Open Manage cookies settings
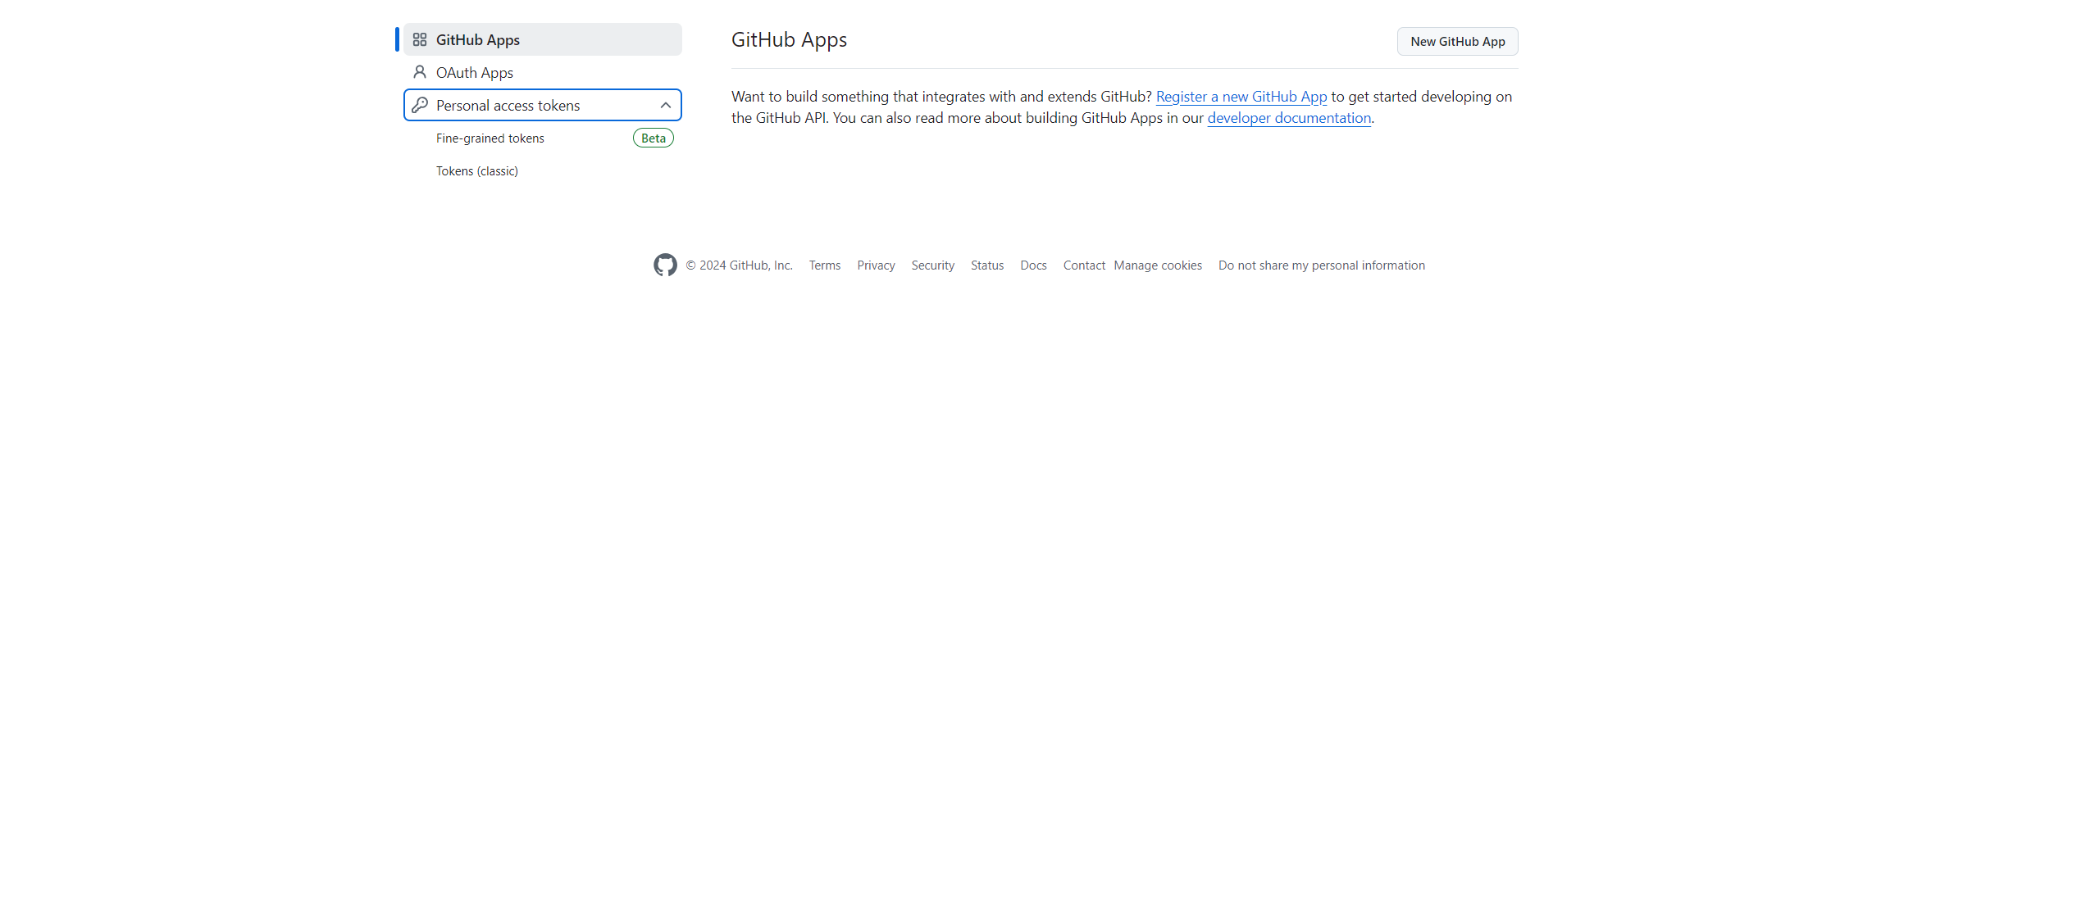 click(x=1158, y=265)
